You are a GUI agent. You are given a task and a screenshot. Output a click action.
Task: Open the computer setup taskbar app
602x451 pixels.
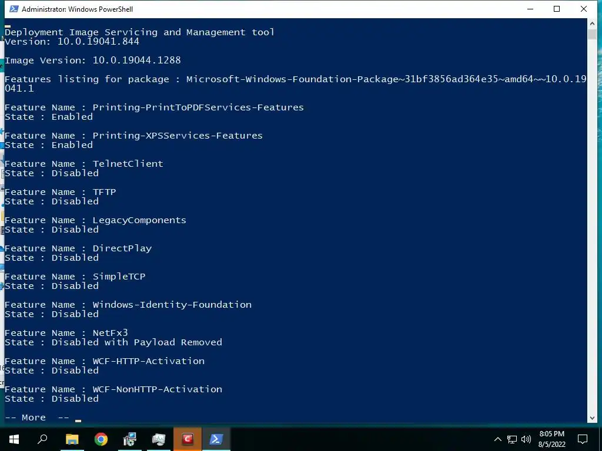130,439
